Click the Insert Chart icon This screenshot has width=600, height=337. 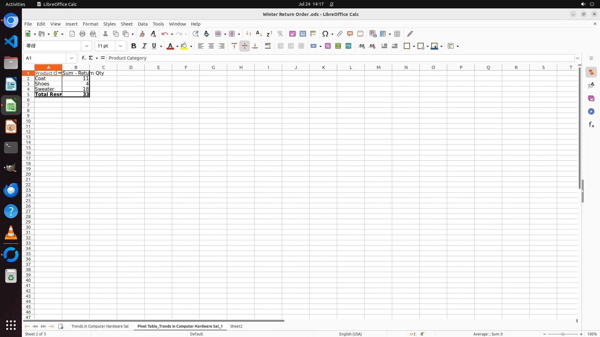(x=302, y=34)
